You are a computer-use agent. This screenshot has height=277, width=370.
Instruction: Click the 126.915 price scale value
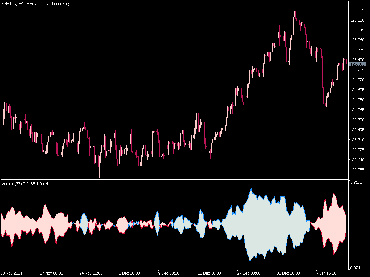coord(358,10)
